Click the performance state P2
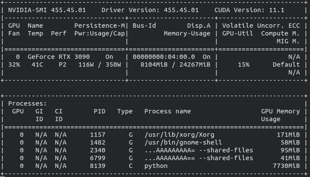Viewport: 310px width, 177px height. pos(63,65)
